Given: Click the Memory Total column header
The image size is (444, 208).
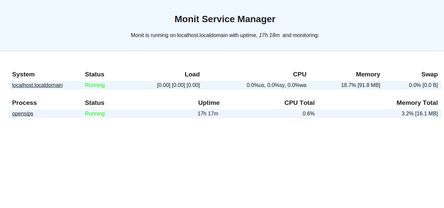Looking at the screenshot, I should tap(417, 103).
